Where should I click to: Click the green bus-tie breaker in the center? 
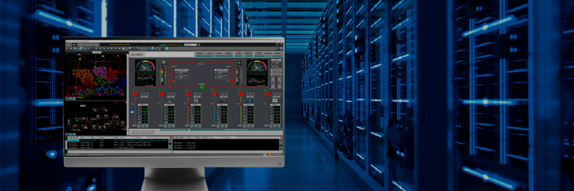202,87
